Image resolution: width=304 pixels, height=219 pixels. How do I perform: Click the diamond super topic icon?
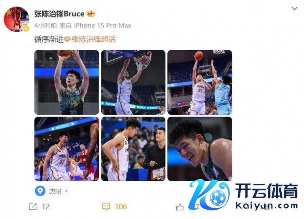(x=67, y=39)
